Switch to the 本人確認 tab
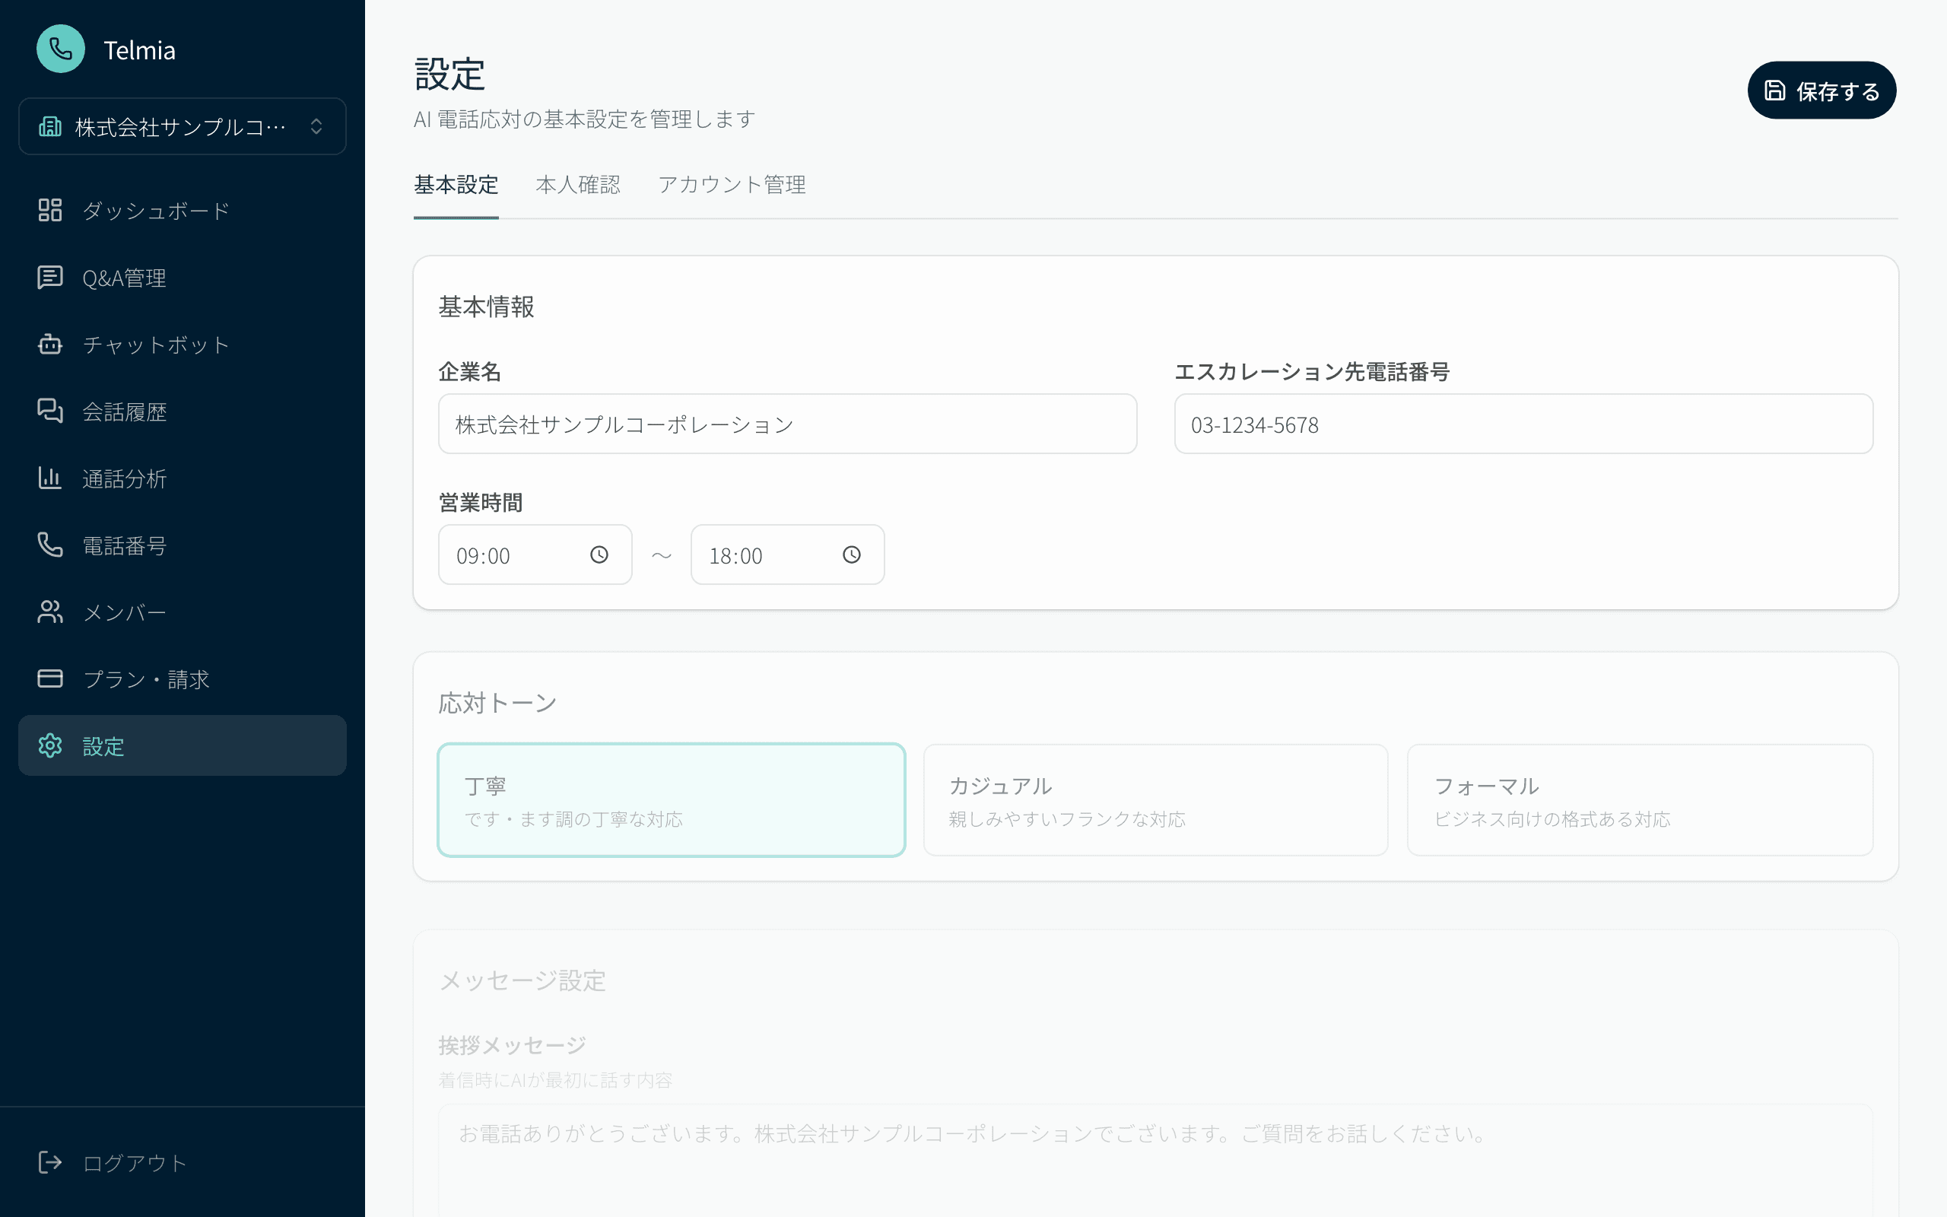1947x1217 pixels. pyautogui.click(x=578, y=185)
